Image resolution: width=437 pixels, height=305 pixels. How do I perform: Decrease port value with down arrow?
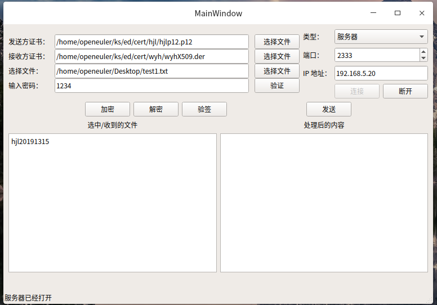(423, 58)
